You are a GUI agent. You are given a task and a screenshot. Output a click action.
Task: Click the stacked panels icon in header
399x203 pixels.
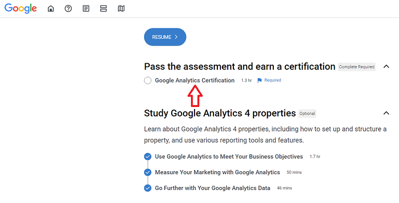[103, 8]
